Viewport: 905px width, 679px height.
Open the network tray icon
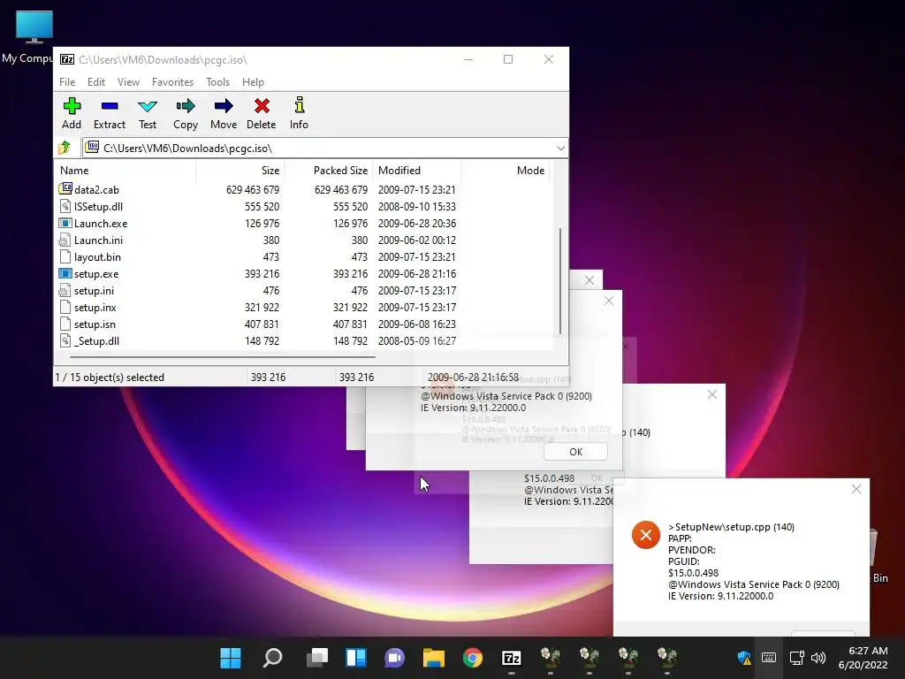[x=797, y=658]
